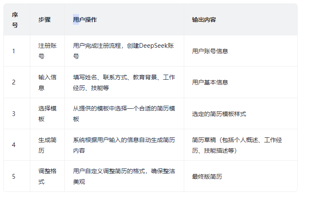Select the row number '5' cell

[17, 176]
